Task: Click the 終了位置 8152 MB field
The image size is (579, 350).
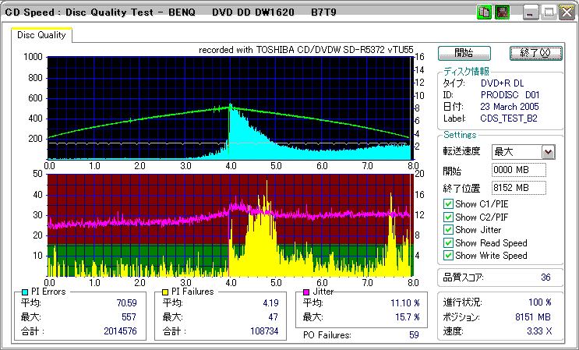Action: pyautogui.click(x=518, y=188)
